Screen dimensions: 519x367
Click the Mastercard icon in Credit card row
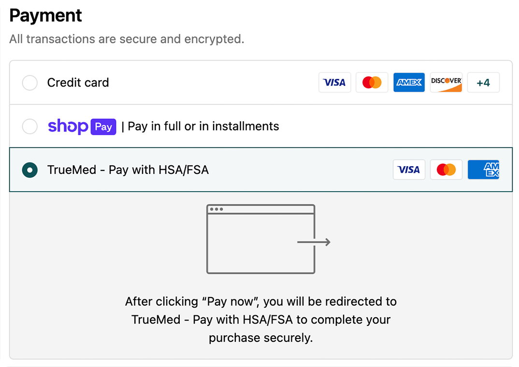(372, 83)
